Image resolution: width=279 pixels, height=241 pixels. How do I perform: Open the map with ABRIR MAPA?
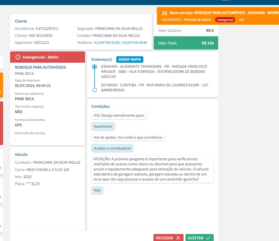[x=130, y=59]
